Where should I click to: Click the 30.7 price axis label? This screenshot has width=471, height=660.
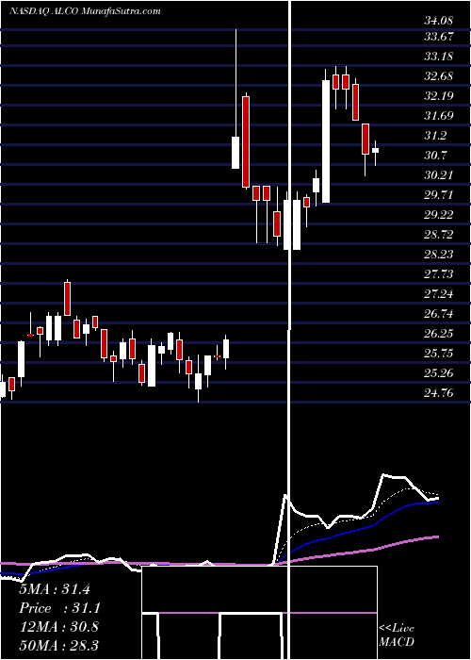coord(435,156)
